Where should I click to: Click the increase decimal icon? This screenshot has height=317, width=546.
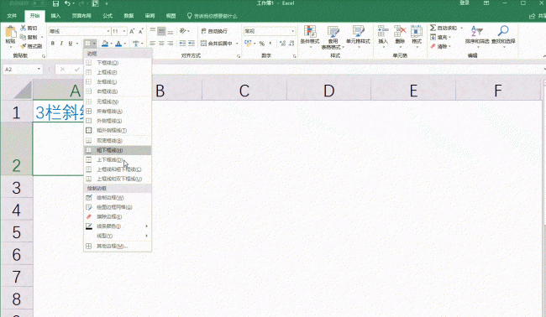pyautogui.click(x=282, y=44)
